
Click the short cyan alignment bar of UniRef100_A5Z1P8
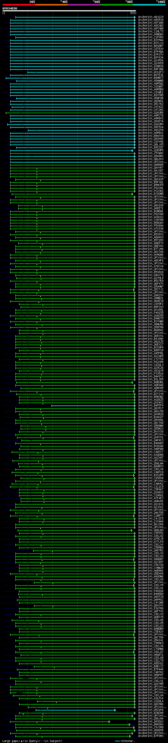pyautogui.click(x=76, y=710)
